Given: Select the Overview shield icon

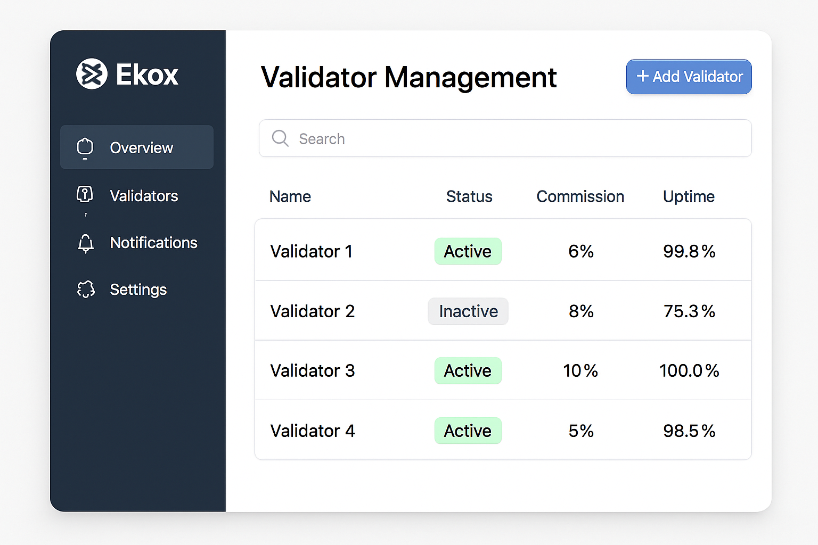Looking at the screenshot, I should click(x=85, y=147).
